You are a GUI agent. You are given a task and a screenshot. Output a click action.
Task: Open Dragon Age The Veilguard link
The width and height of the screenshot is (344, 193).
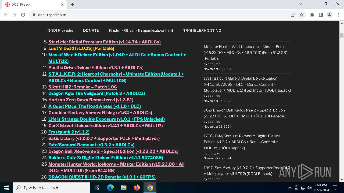[x=97, y=93]
